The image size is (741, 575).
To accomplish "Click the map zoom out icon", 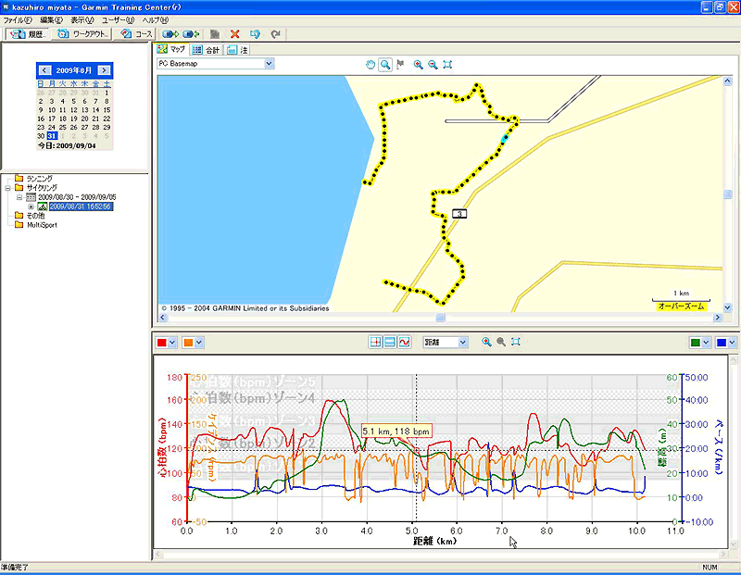I will click(433, 65).
